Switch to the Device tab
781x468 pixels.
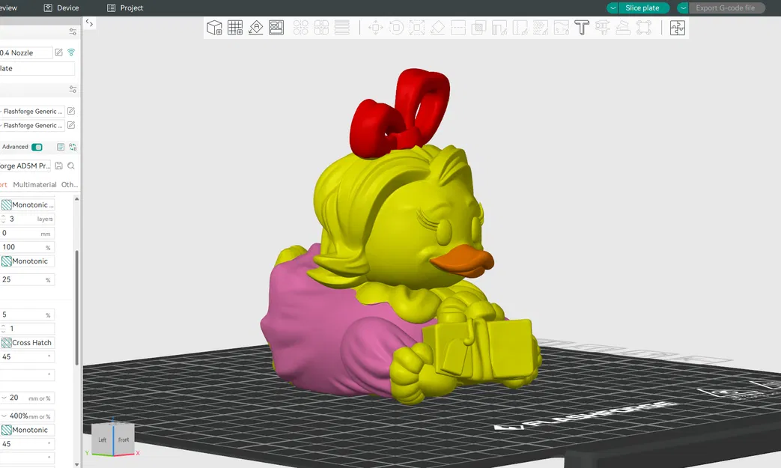(61, 7)
